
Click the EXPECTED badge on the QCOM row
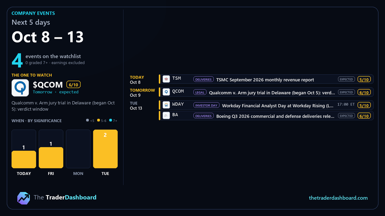point(346,92)
